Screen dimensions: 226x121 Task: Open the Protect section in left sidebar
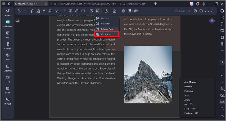point(8,101)
